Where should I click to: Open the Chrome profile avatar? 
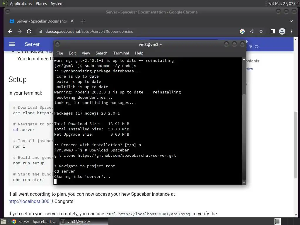282,31
